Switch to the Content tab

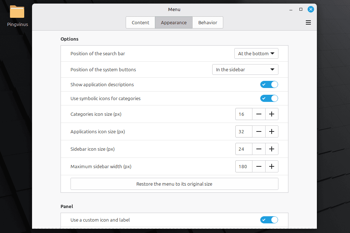click(x=140, y=22)
